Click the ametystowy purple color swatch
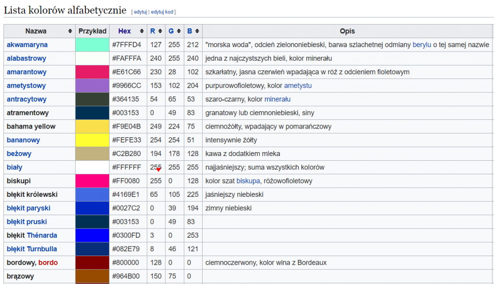Image resolution: width=494 pixels, height=284 pixels. point(92,86)
